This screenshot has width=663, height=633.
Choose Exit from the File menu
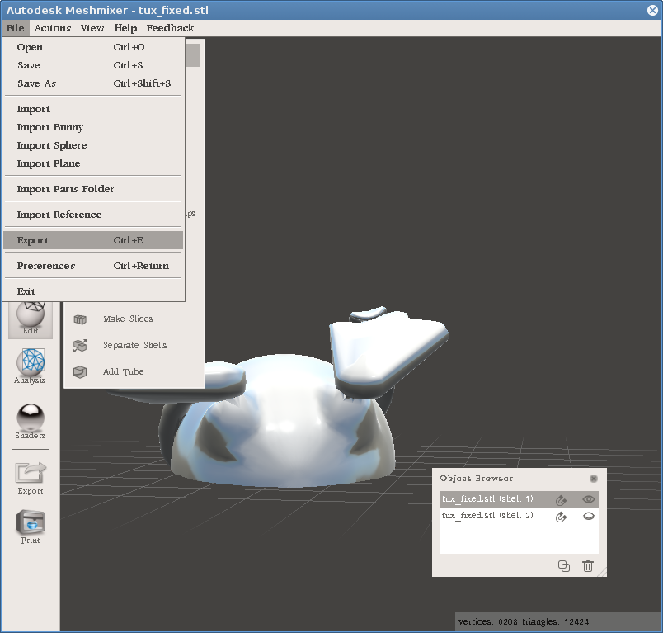point(93,291)
